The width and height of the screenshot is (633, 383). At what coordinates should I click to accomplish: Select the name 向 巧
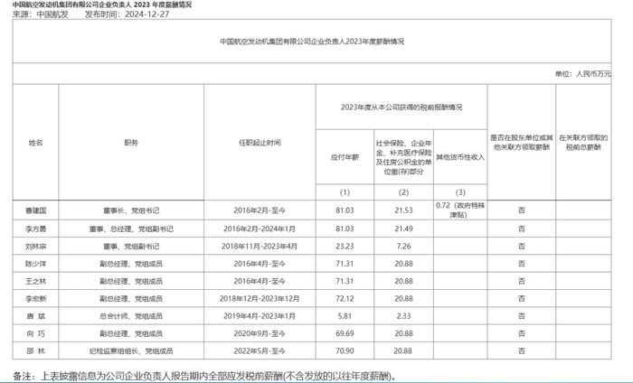[35, 334]
